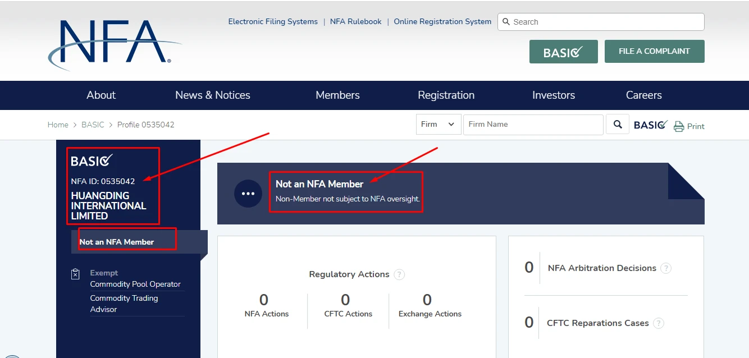The width and height of the screenshot is (749, 358).
Task: Select Not an NFA Member sidebar tab
Action: [117, 242]
